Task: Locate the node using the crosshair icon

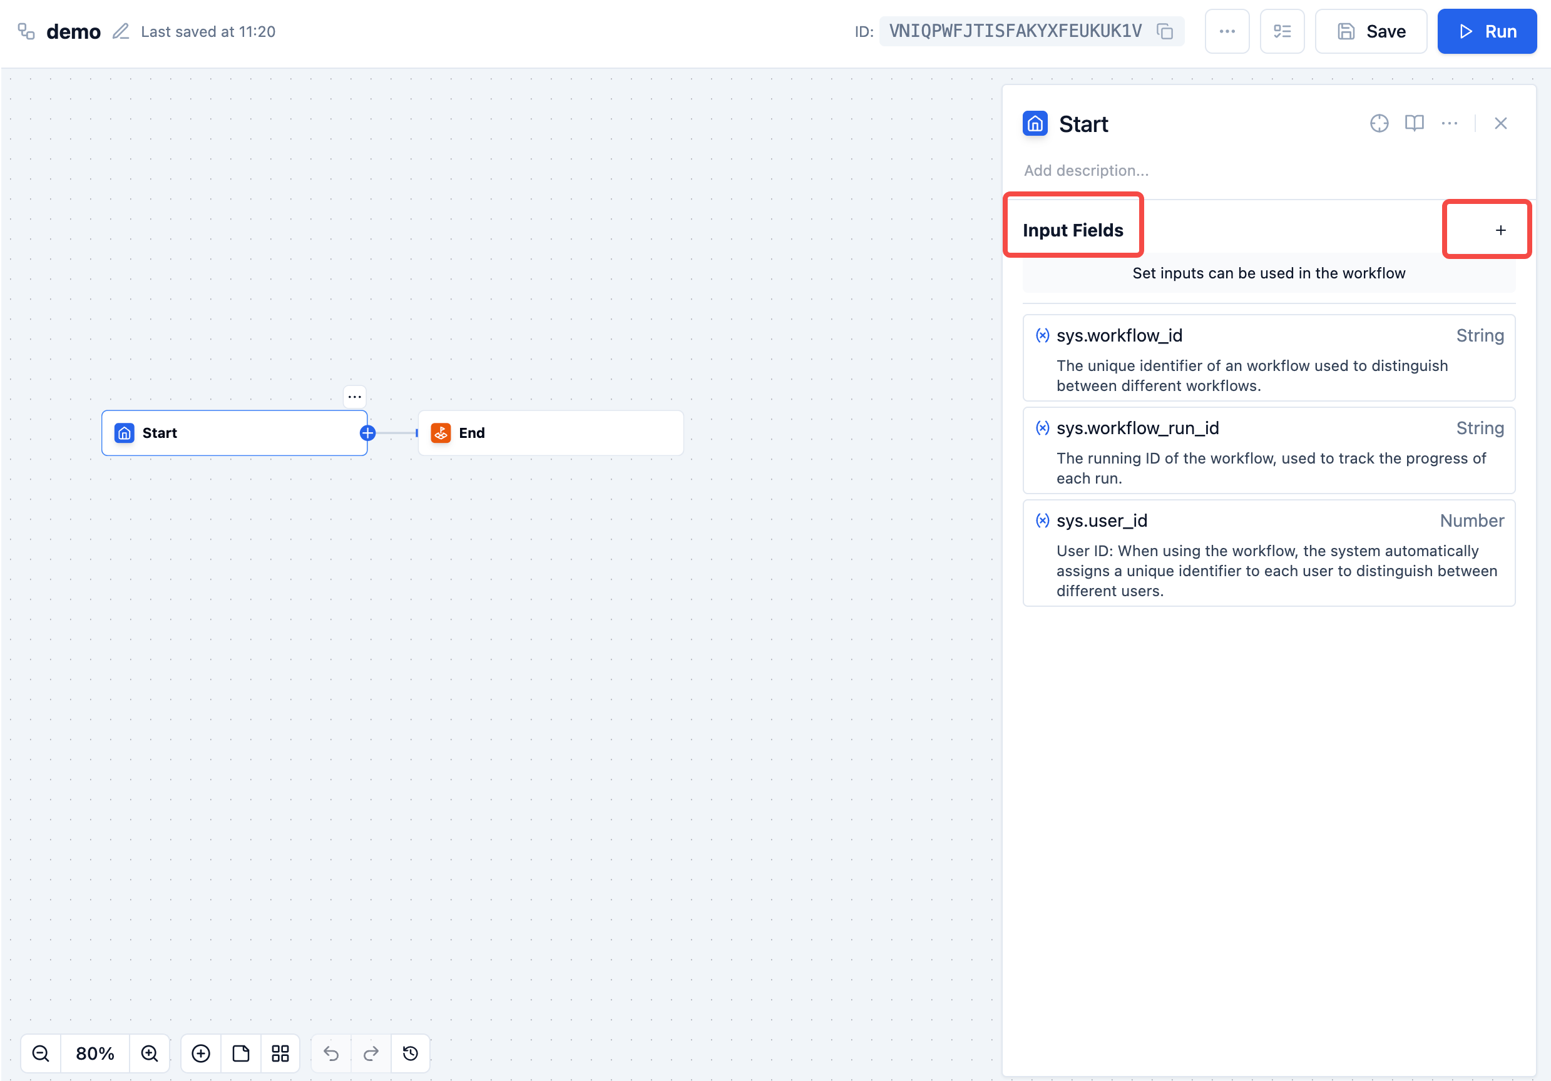Action: coord(1380,123)
